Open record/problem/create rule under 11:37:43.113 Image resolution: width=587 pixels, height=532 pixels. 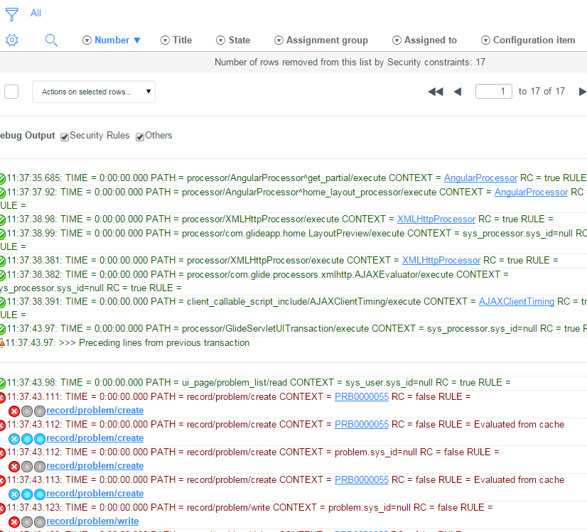(x=95, y=494)
